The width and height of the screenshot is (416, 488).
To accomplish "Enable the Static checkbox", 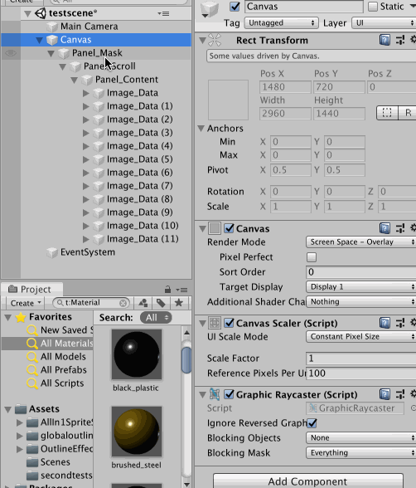I will point(373,7).
